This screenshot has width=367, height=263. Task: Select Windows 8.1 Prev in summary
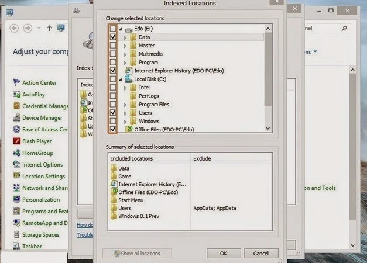pyautogui.click(x=139, y=216)
